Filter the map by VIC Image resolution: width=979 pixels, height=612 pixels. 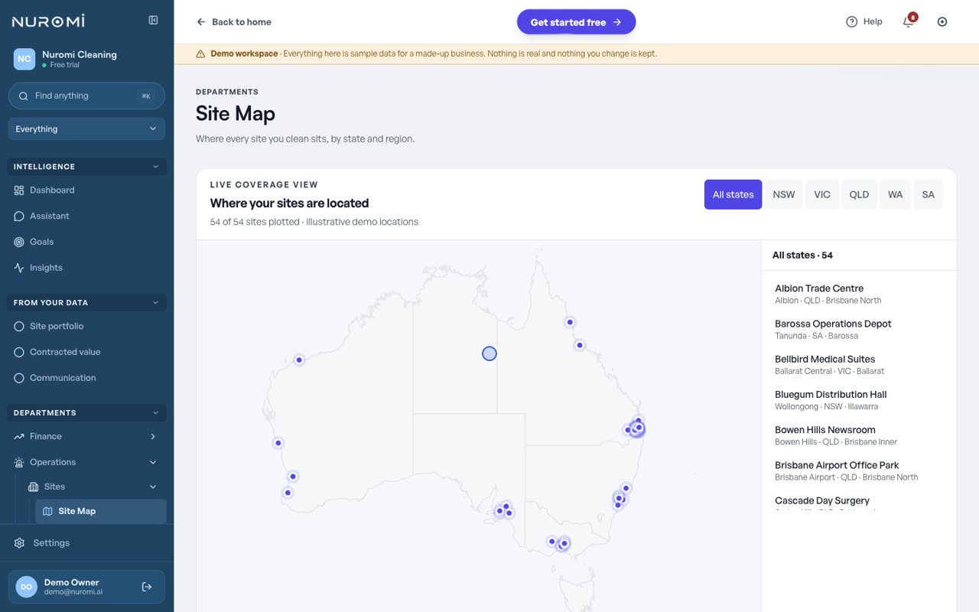[x=822, y=194]
